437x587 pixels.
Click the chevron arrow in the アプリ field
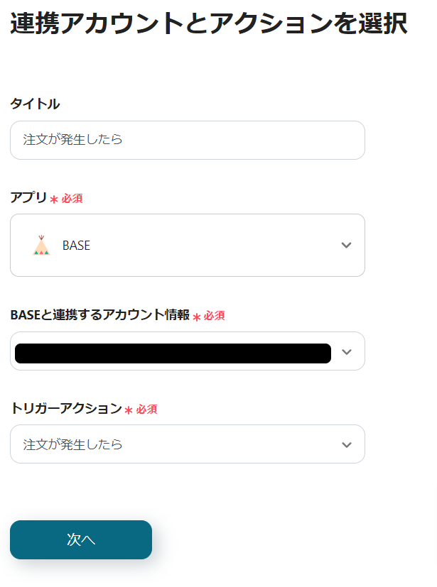pyautogui.click(x=346, y=246)
